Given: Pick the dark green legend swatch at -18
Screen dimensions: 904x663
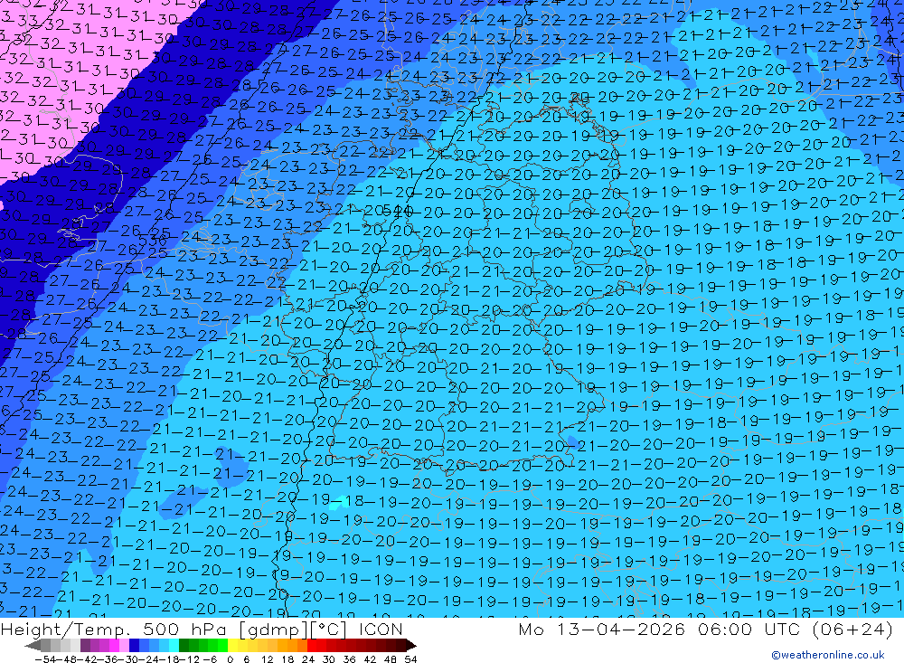Looking at the screenshot, I should pos(184,646).
